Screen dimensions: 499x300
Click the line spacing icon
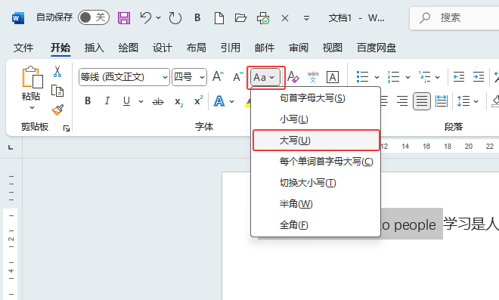(x=463, y=101)
